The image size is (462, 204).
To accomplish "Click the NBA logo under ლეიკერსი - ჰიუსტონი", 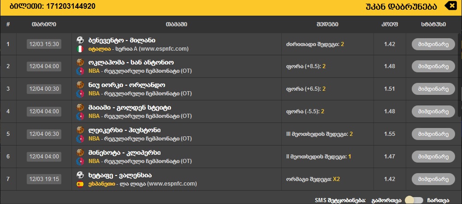I will pos(80,139).
